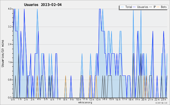The width and height of the screenshot is (170, 105).
Task: Click the orange Bots legend line
Action: (158, 7)
